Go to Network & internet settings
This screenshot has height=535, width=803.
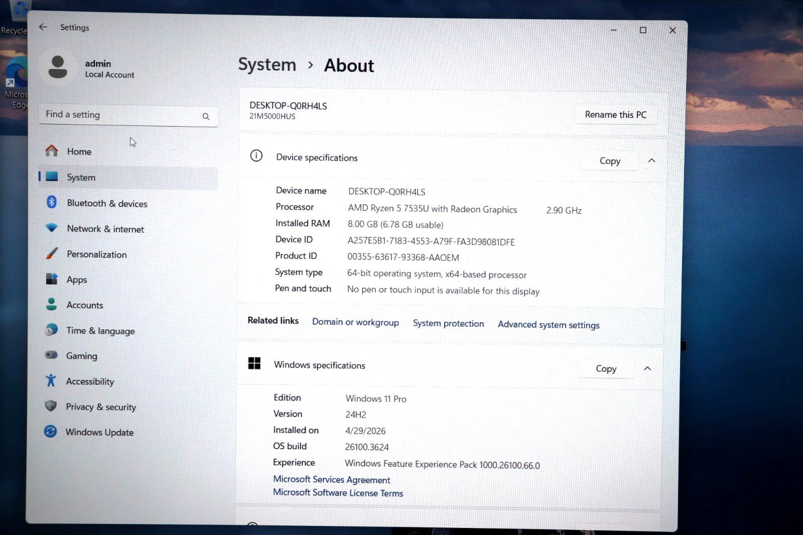pos(128,228)
